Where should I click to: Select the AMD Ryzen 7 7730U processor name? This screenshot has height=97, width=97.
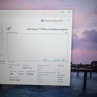coord(47,29)
